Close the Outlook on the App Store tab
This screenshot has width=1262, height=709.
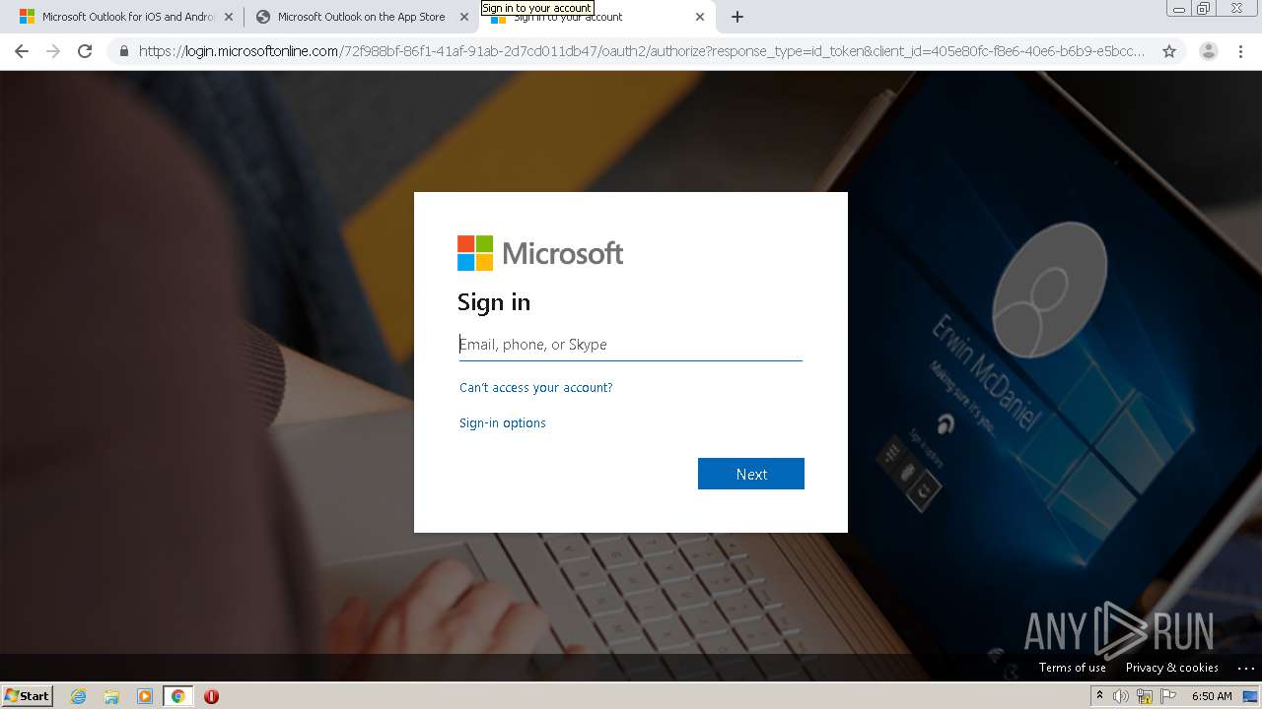(464, 17)
